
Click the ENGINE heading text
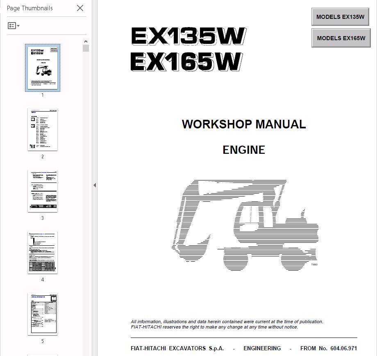[x=244, y=150]
